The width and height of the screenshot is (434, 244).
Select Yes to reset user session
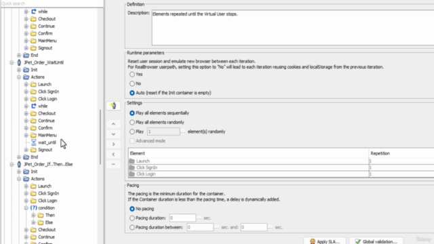pyautogui.click(x=132, y=74)
